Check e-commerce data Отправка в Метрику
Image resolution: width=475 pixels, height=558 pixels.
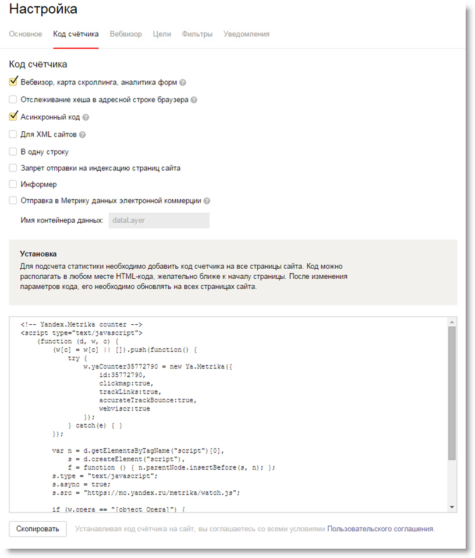coord(13,201)
